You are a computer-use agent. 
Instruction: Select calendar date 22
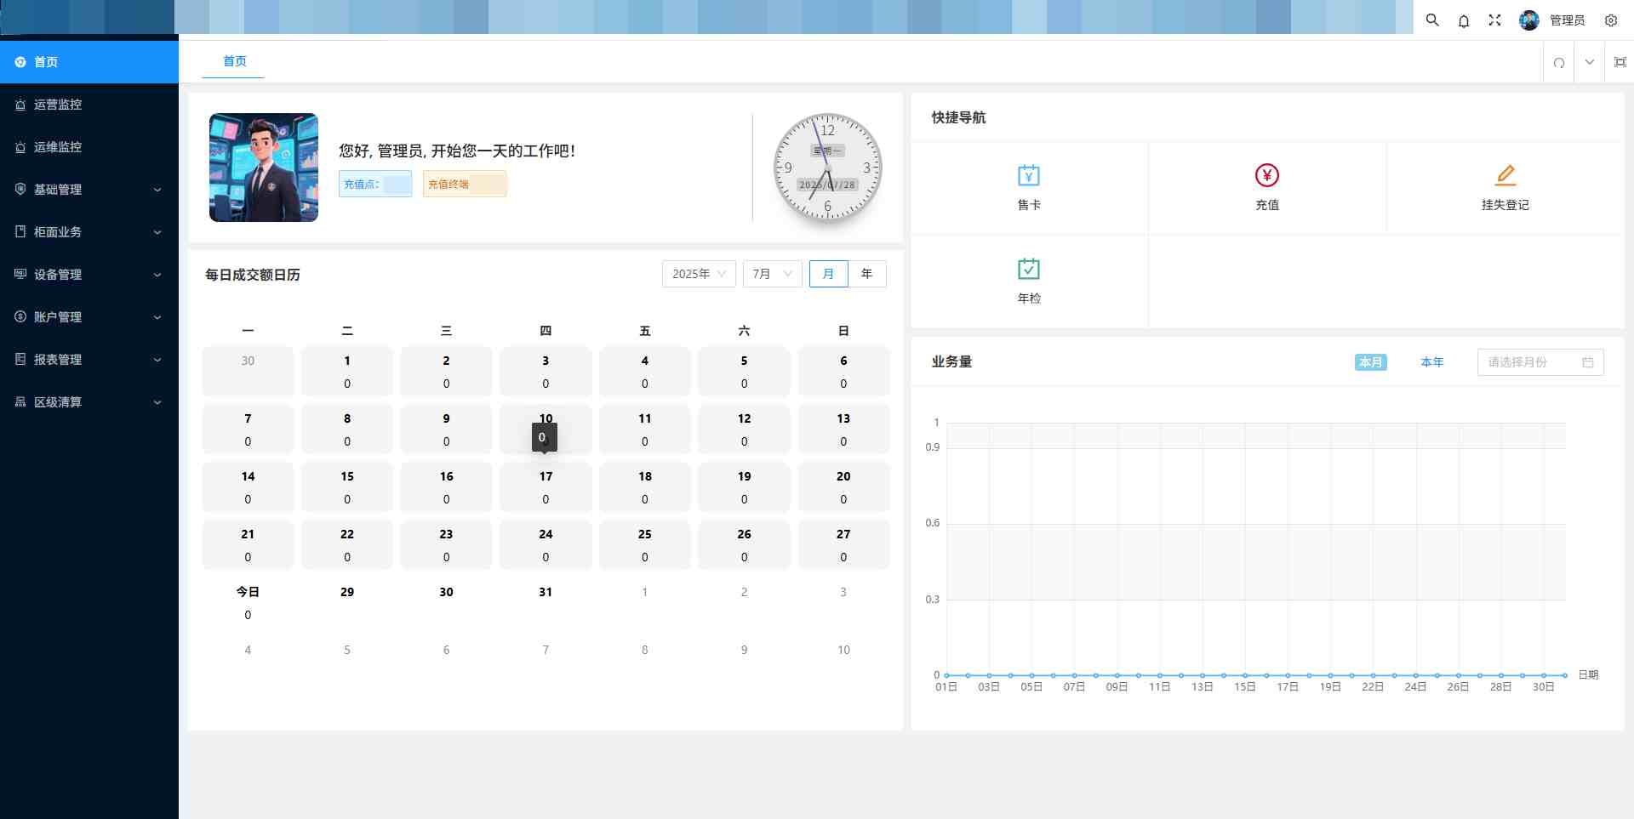[x=347, y=544]
